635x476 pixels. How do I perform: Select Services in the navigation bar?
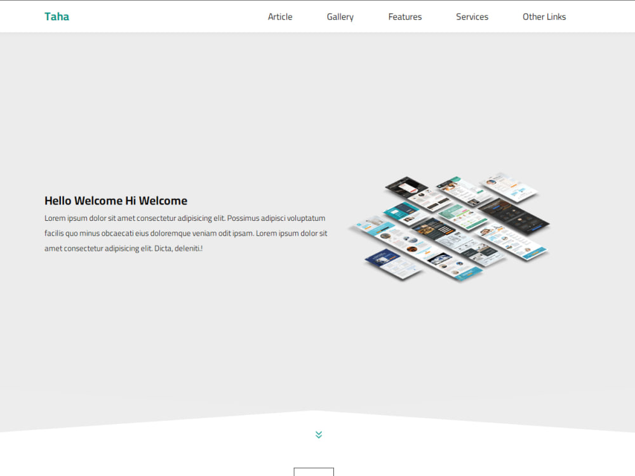pos(472,17)
